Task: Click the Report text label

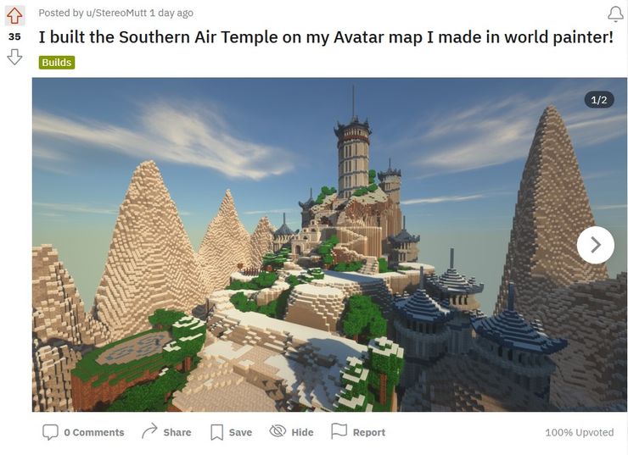Action: (x=369, y=432)
